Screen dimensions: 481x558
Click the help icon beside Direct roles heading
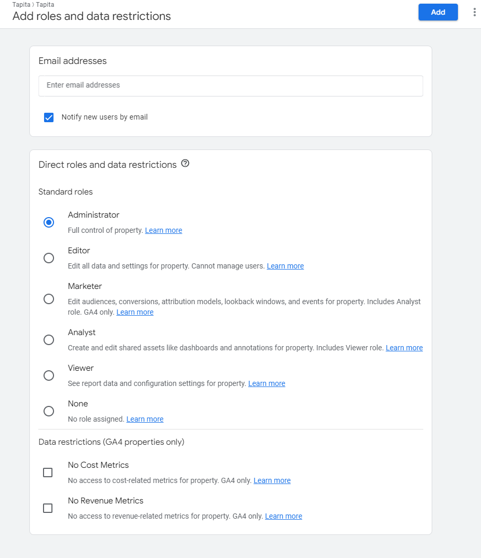[185, 164]
